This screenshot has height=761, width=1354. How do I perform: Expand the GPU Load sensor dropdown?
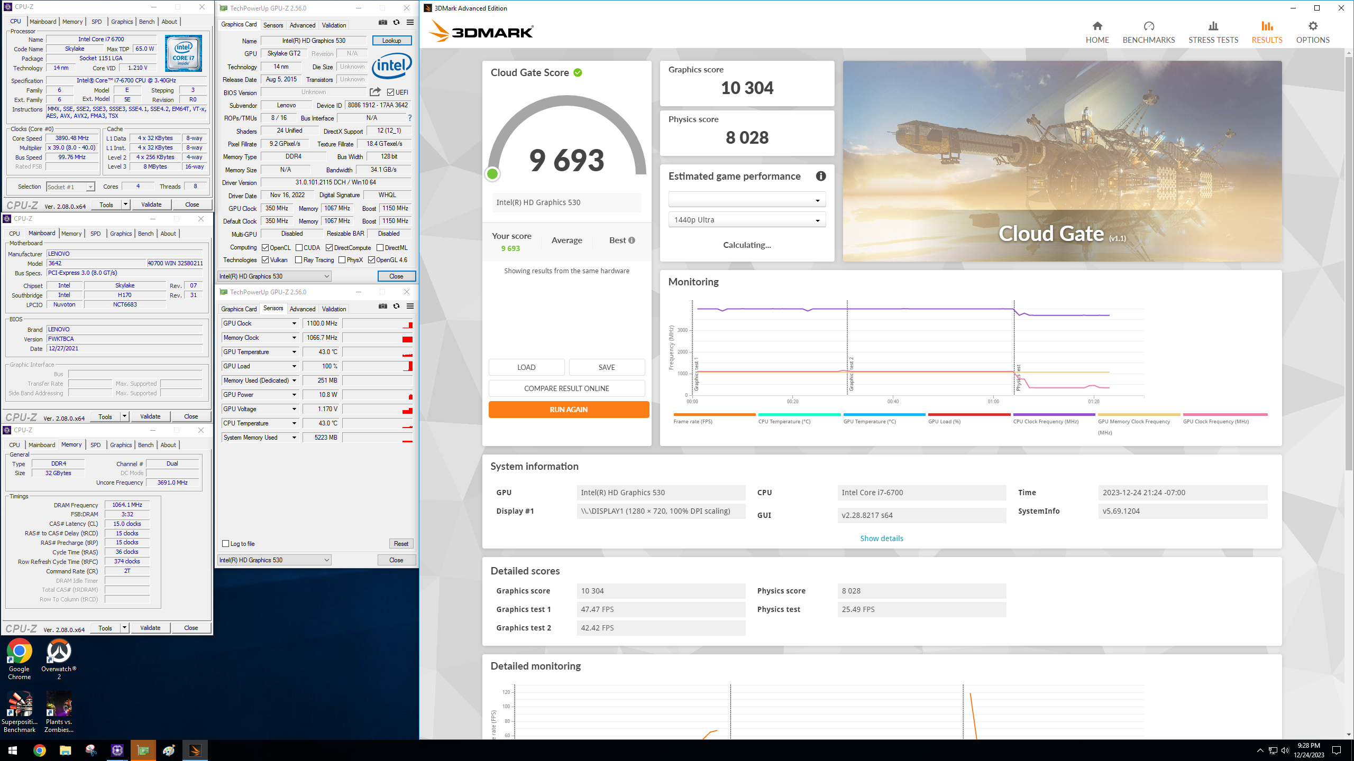(294, 366)
